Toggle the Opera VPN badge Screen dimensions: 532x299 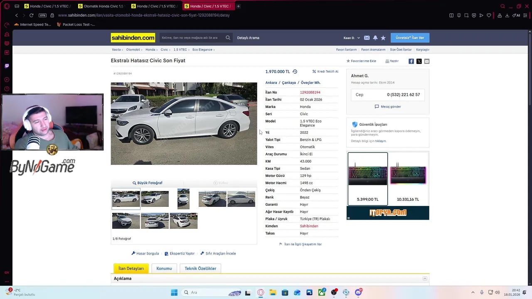(x=42, y=15)
